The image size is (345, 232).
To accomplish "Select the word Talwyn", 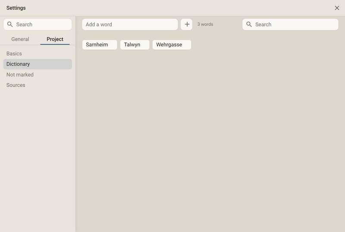I will pyautogui.click(x=135, y=45).
